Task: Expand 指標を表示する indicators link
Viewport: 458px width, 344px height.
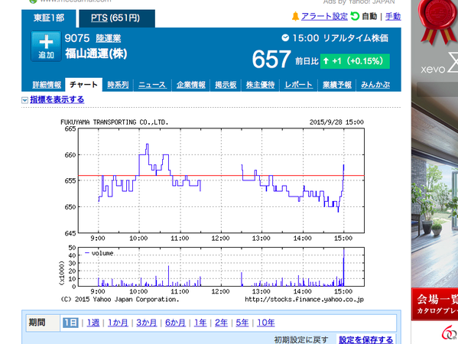Action: pos(57,99)
